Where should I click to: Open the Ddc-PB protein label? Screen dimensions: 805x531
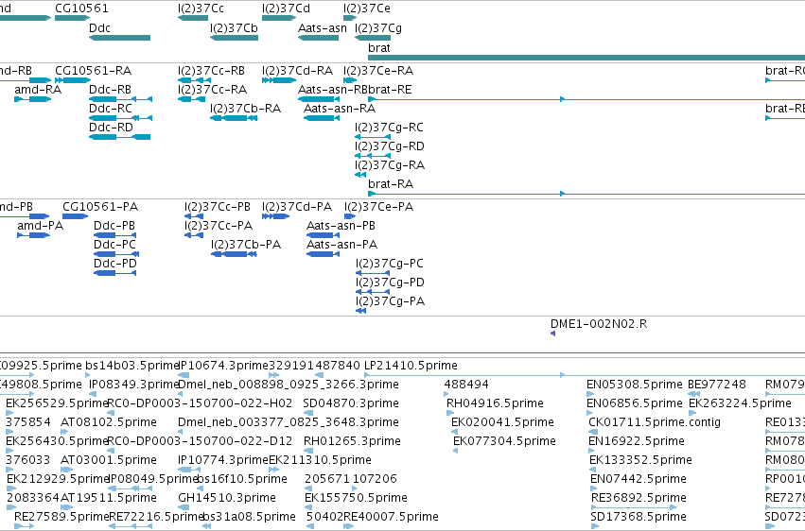pos(114,226)
